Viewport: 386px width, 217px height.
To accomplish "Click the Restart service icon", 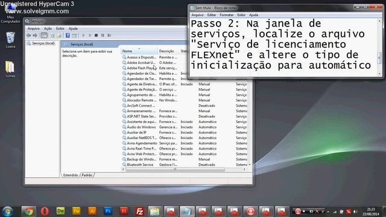I will pyautogui.click(x=109, y=36).
